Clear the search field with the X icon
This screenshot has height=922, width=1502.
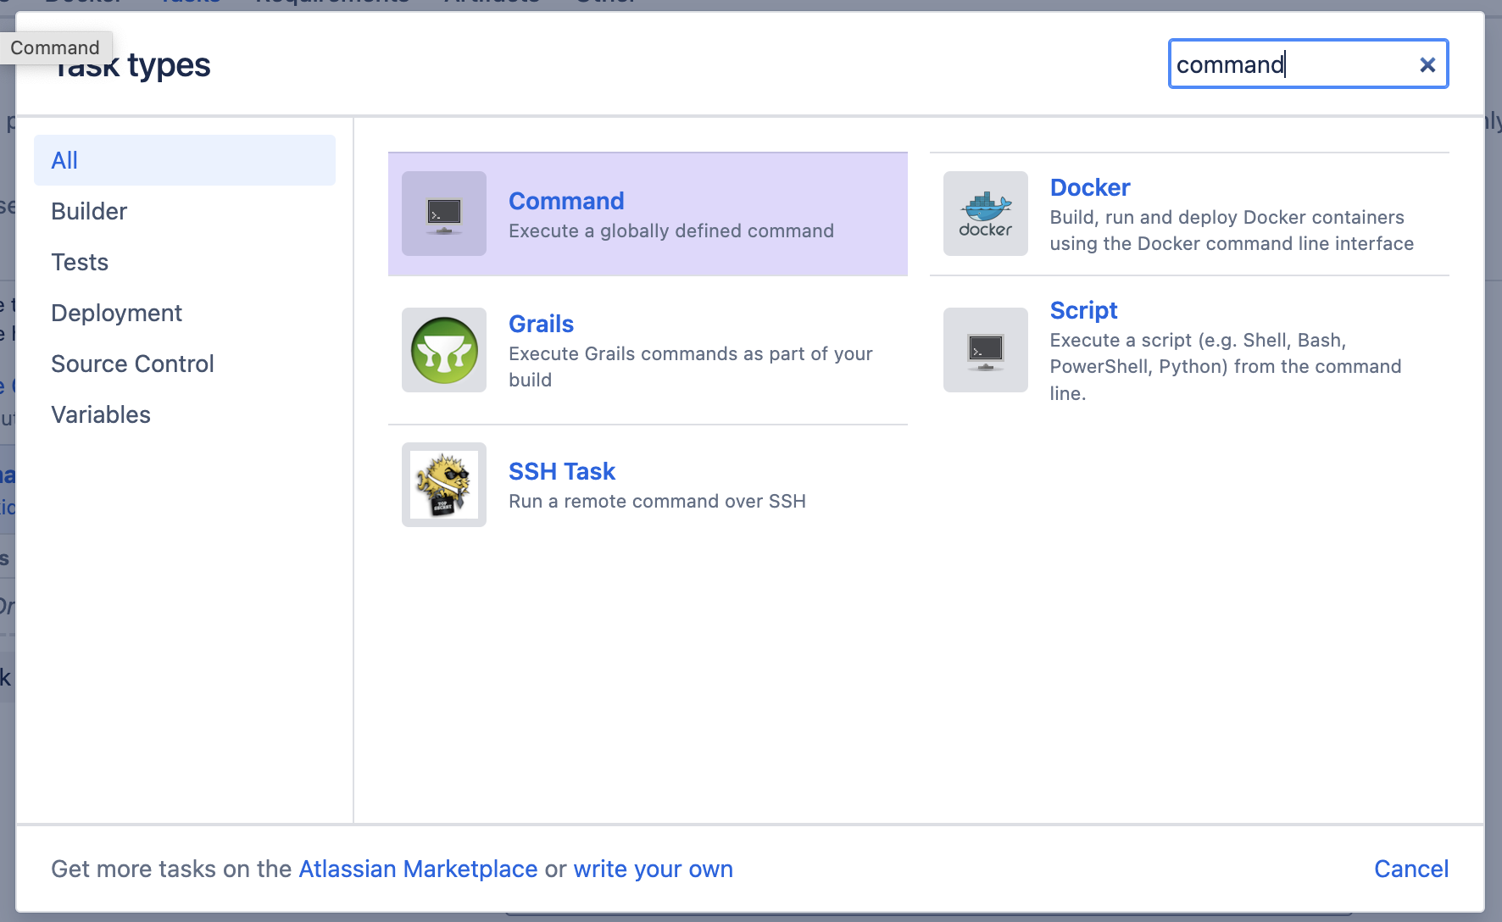pyautogui.click(x=1427, y=64)
